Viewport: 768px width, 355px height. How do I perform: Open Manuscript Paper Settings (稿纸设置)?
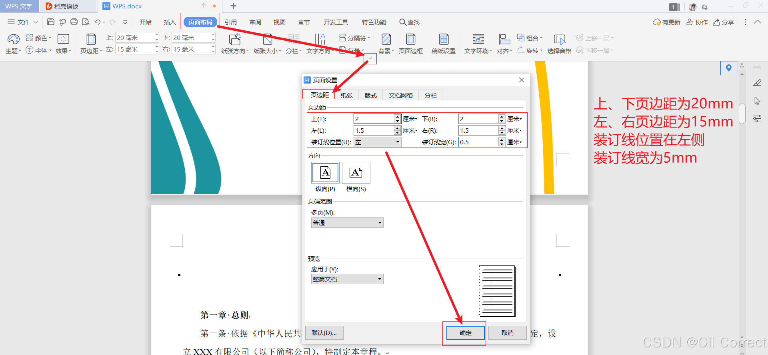pyautogui.click(x=444, y=44)
